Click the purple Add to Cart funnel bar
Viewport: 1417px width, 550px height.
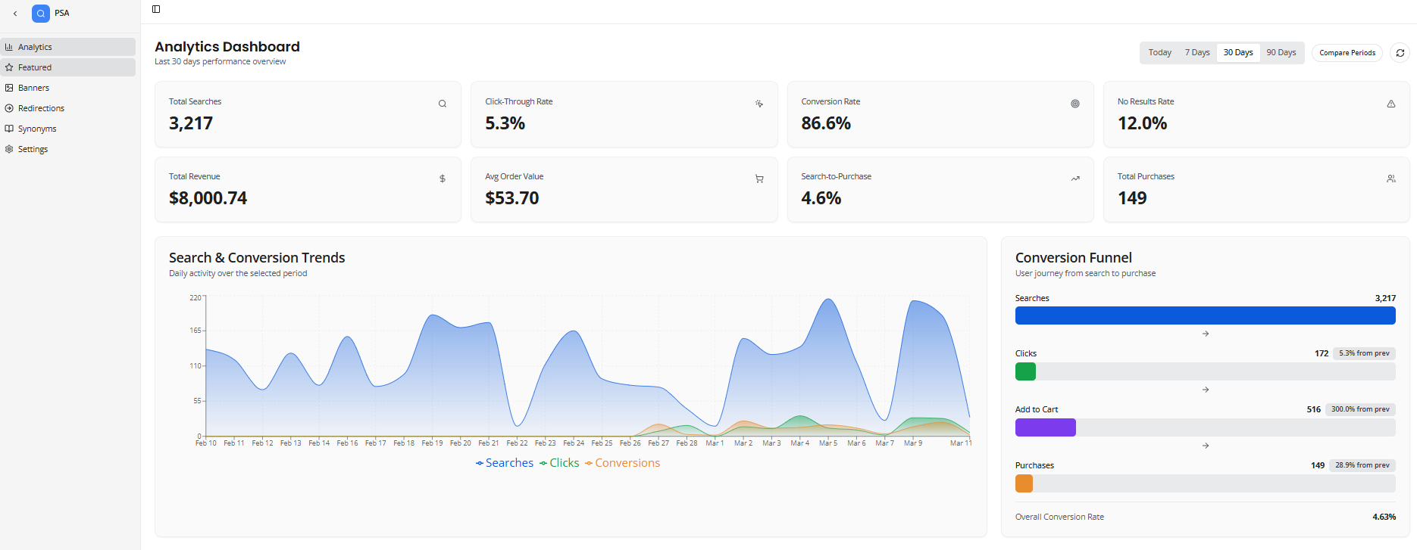[x=1045, y=427]
